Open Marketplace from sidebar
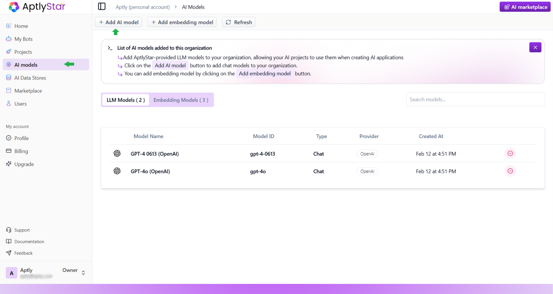The height and width of the screenshot is (294, 553). point(46,91)
